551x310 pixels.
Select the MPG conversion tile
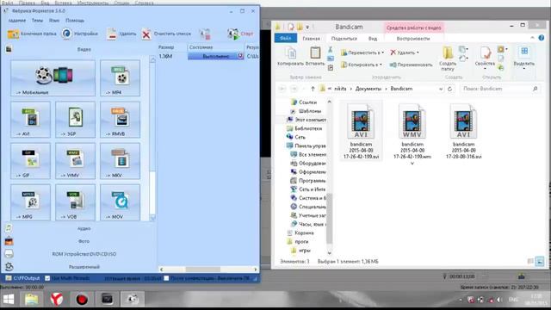(x=31, y=202)
